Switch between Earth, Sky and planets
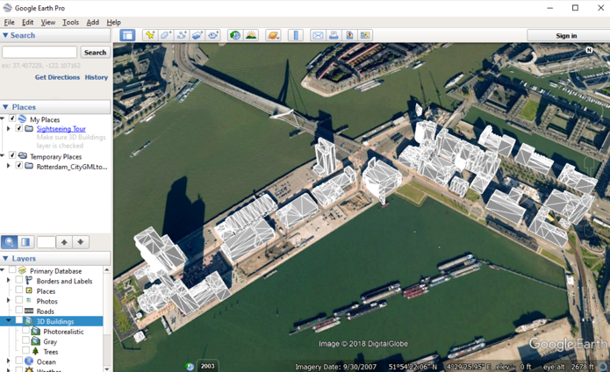Image resolution: width=610 pixels, height=372 pixels. tap(273, 35)
